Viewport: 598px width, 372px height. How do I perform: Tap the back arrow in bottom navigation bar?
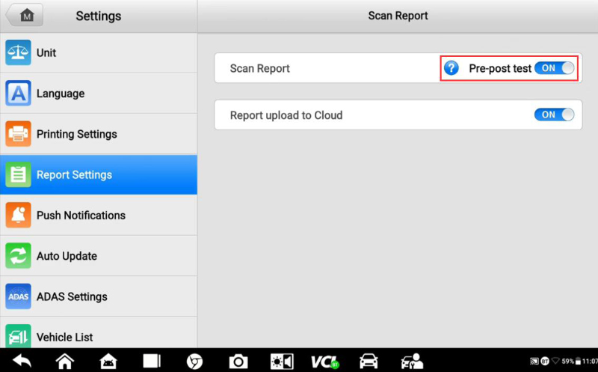pyautogui.click(x=22, y=361)
